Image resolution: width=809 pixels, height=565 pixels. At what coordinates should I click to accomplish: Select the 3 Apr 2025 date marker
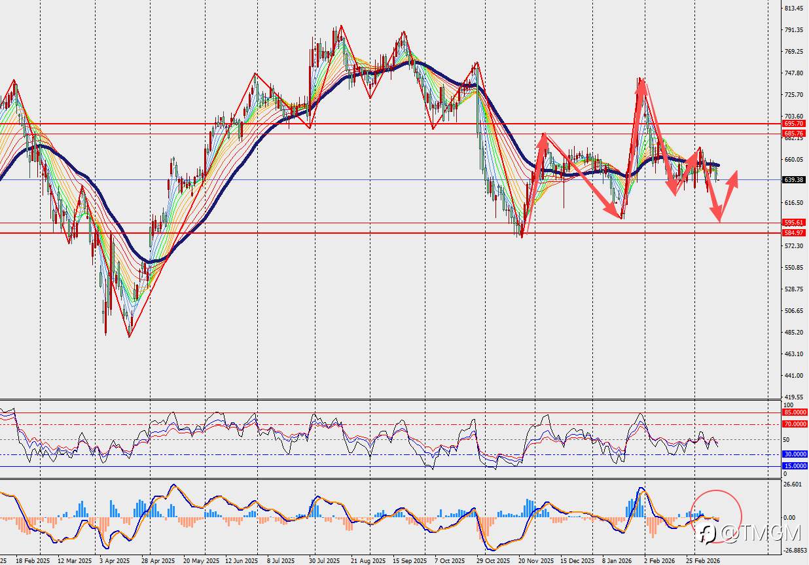(x=115, y=561)
